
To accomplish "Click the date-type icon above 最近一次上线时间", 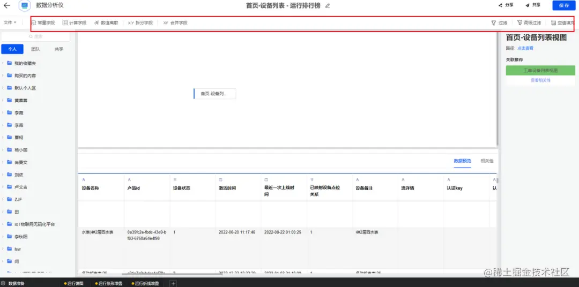I will (266, 179).
